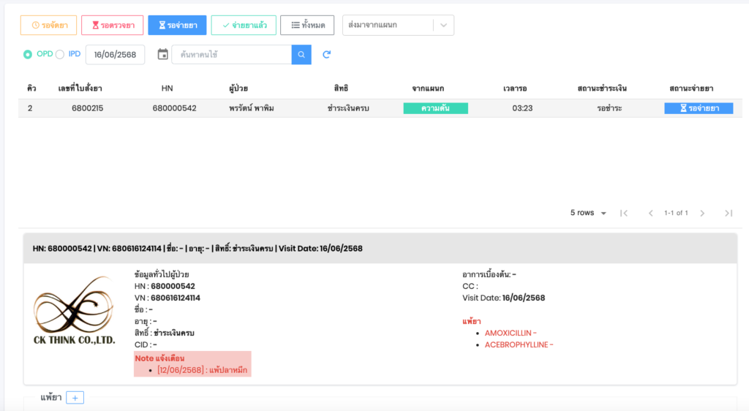Click the date field showing 16/06/2568
Screen dimensions: 749x411
(x=116, y=55)
